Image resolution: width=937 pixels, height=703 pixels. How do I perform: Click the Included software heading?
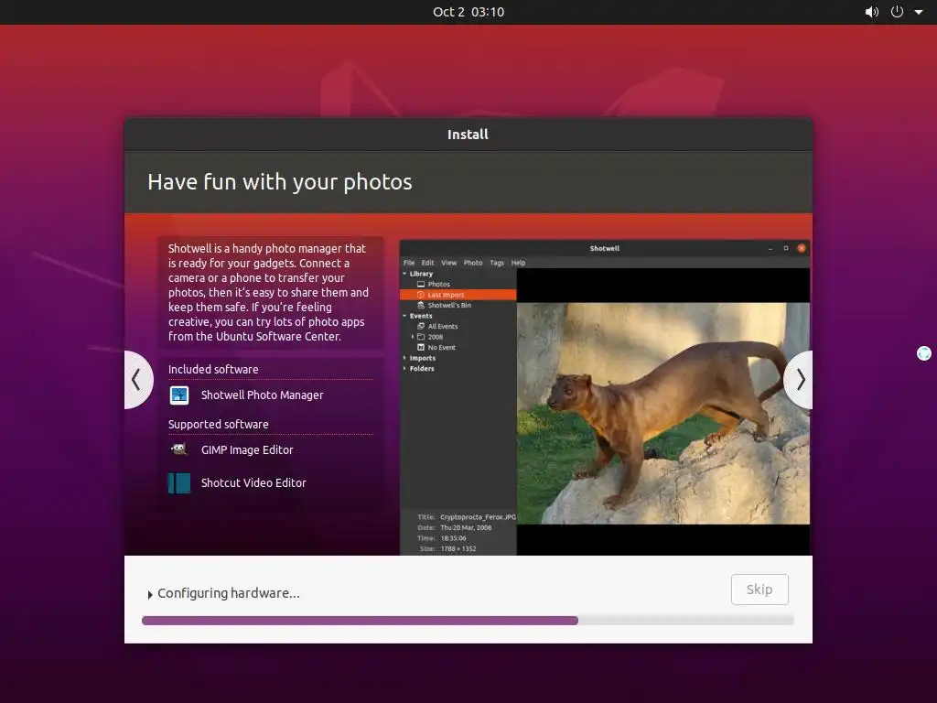(213, 370)
